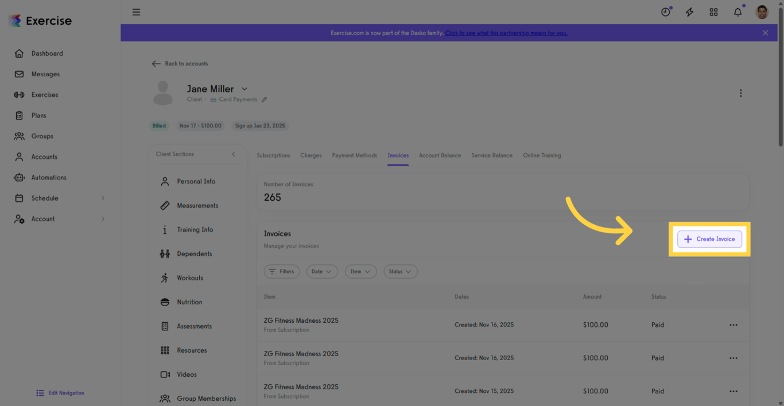Follow the Dasko partnership announcement link
This screenshot has width=784, height=406.
tap(506, 33)
